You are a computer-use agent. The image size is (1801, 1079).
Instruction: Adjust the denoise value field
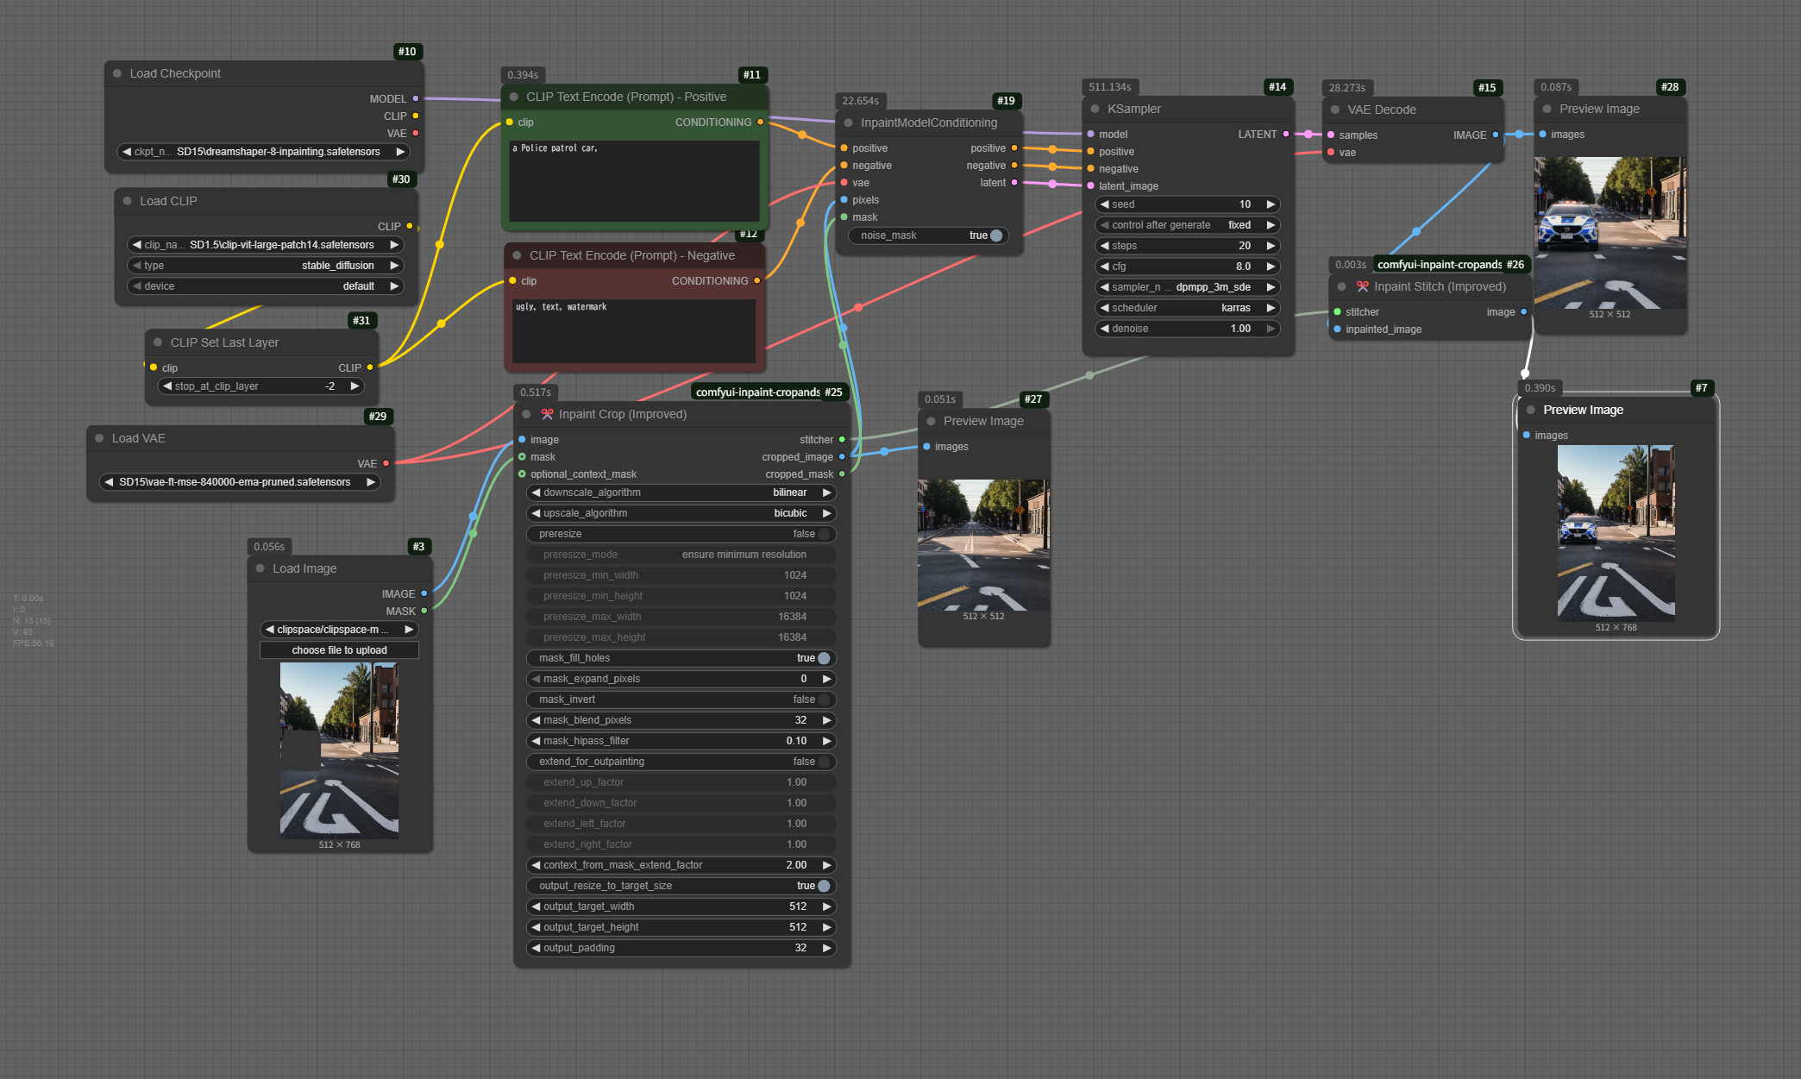[x=1187, y=329]
